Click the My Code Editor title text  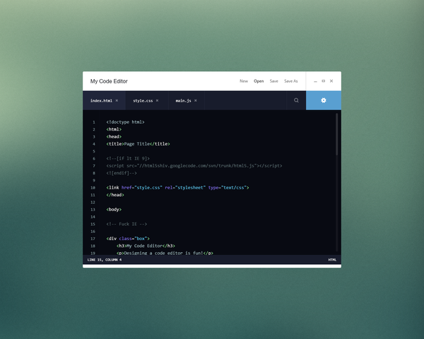pos(109,81)
